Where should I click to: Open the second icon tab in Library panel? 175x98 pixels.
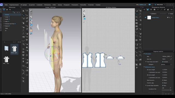7,10
